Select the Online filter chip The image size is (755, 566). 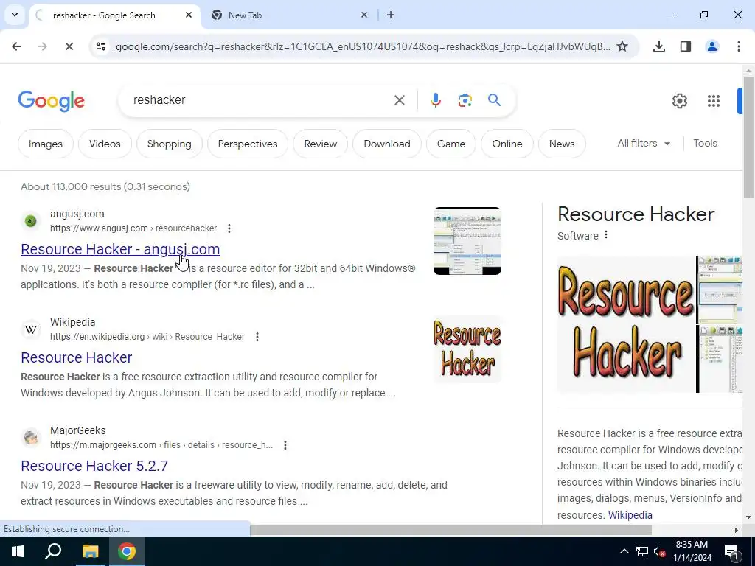(507, 144)
